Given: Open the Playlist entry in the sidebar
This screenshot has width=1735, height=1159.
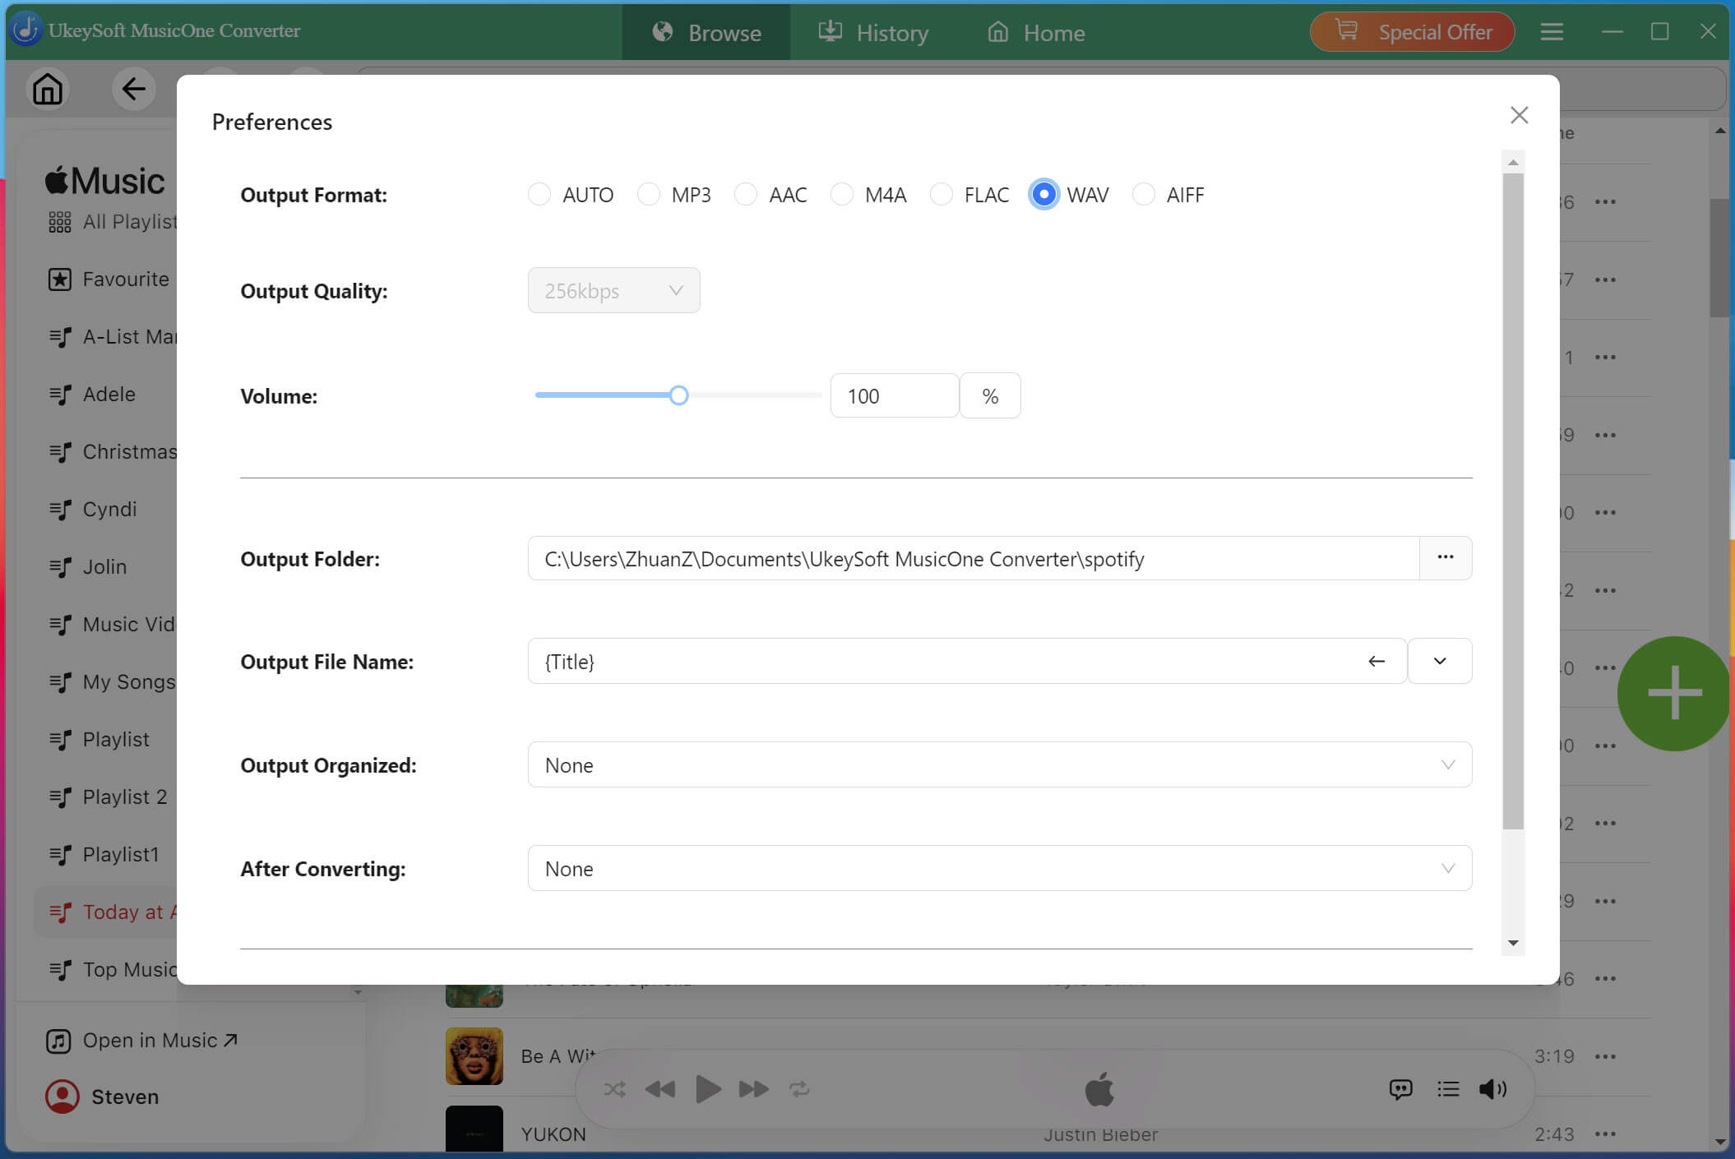Looking at the screenshot, I should pyautogui.click(x=99, y=740).
